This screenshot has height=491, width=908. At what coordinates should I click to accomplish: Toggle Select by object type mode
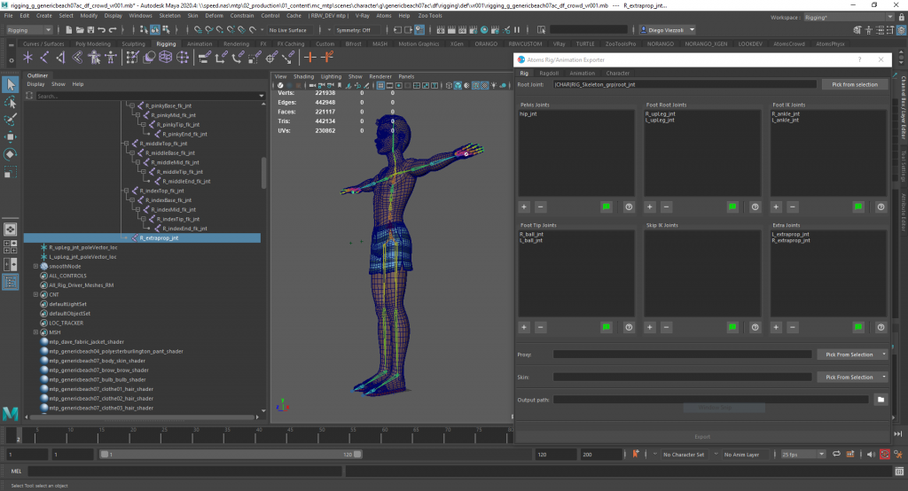155,29
